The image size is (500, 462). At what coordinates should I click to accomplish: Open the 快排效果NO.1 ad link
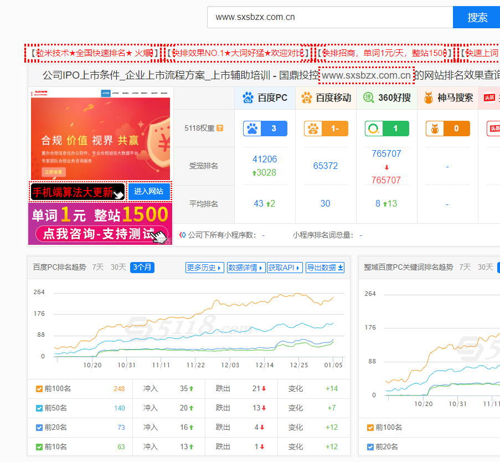238,53
